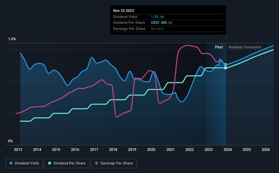Image resolution: width=279 pixels, height=173 pixels.
Task: Click the Analysts Forecasts label
Action: point(245,47)
